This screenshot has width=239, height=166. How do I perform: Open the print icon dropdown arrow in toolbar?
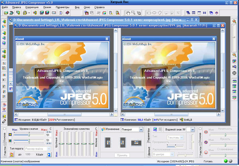click(x=29, y=13)
